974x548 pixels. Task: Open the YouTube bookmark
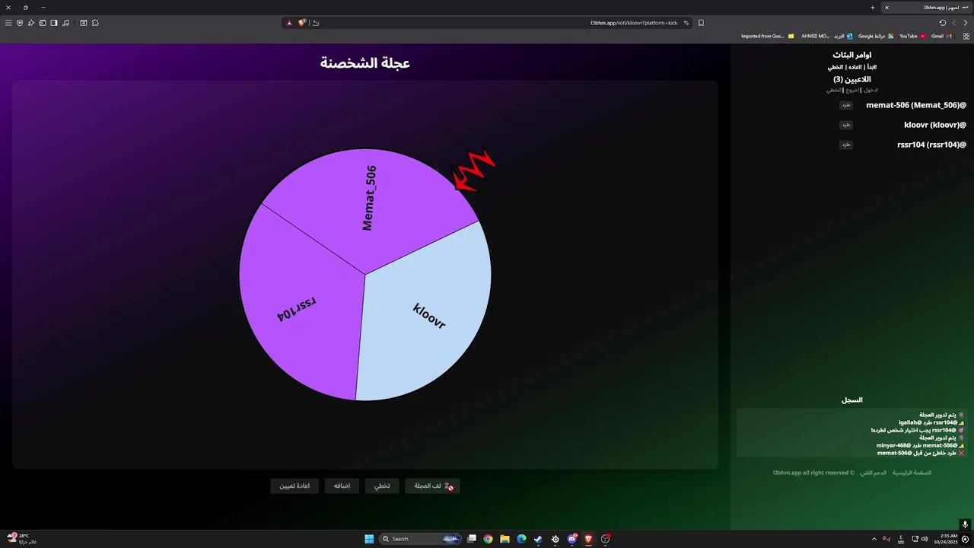click(912, 36)
